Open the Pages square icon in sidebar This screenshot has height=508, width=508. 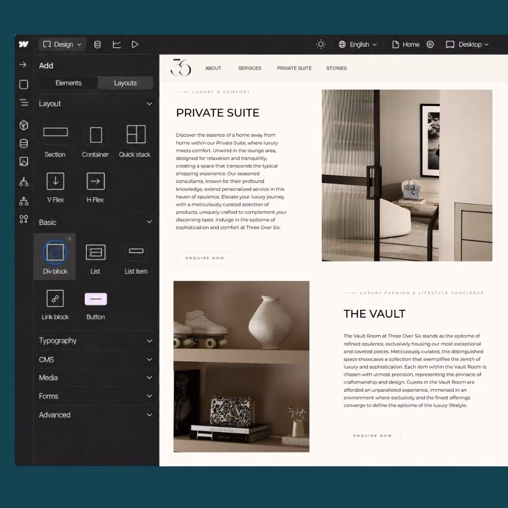pos(24,84)
